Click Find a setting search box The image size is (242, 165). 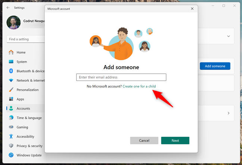[26, 39]
